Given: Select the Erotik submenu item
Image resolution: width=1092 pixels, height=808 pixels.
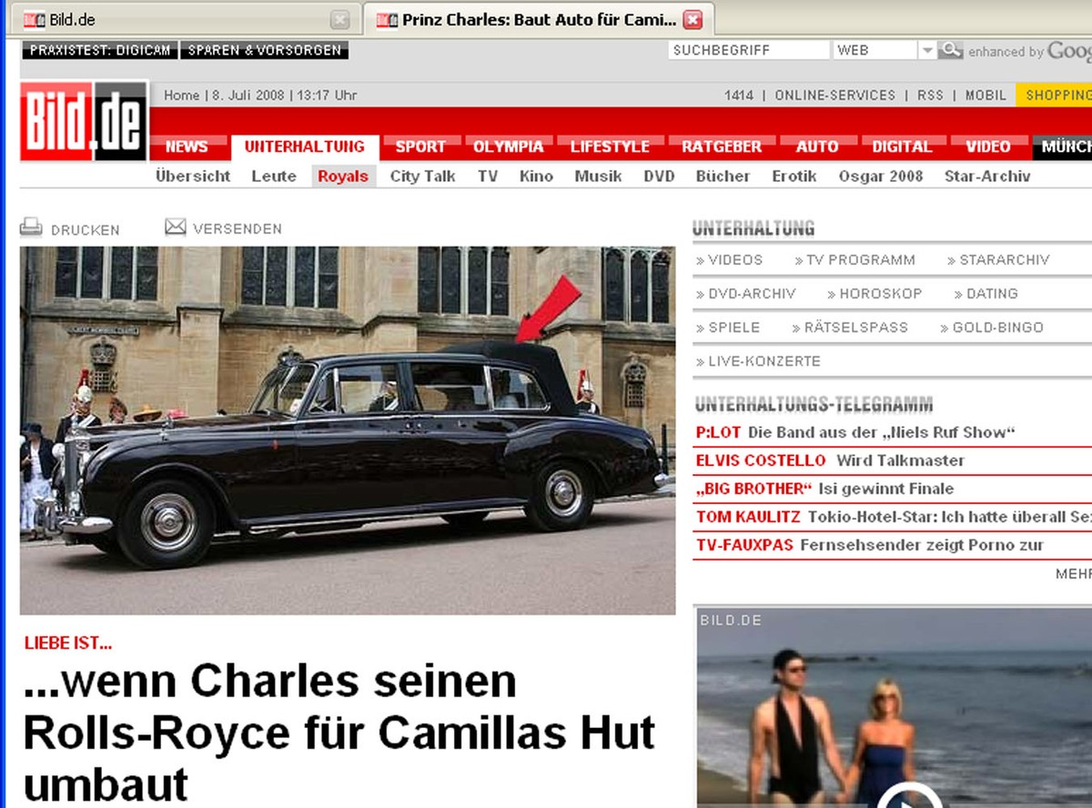Looking at the screenshot, I should (794, 177).
